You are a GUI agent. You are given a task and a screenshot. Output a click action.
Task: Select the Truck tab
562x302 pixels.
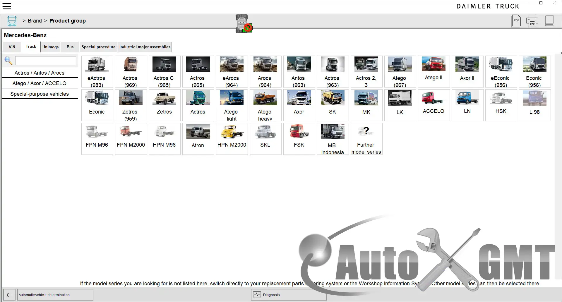[x=31, y=47]
